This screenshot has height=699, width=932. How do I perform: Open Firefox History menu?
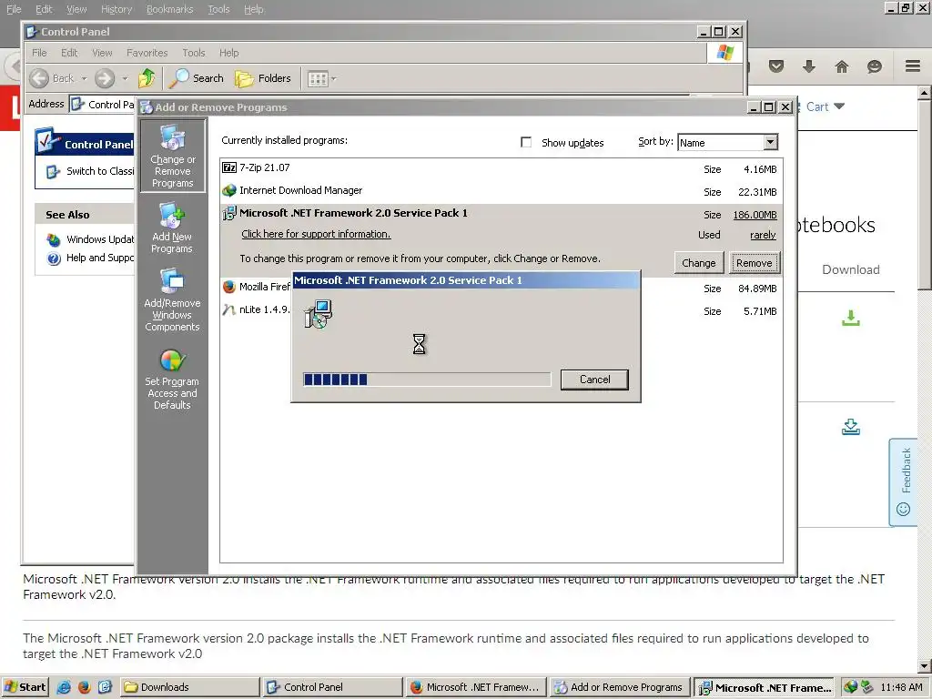[x=116, y=9]
